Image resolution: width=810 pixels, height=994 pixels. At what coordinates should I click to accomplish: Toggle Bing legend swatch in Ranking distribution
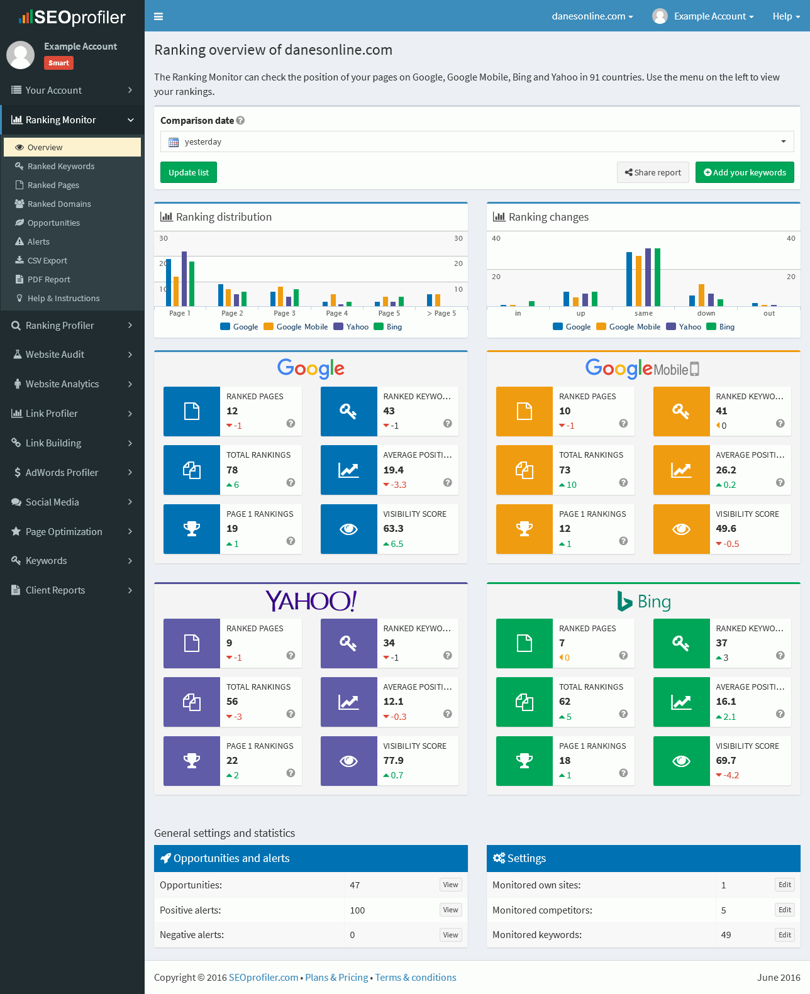pos(379,326)
